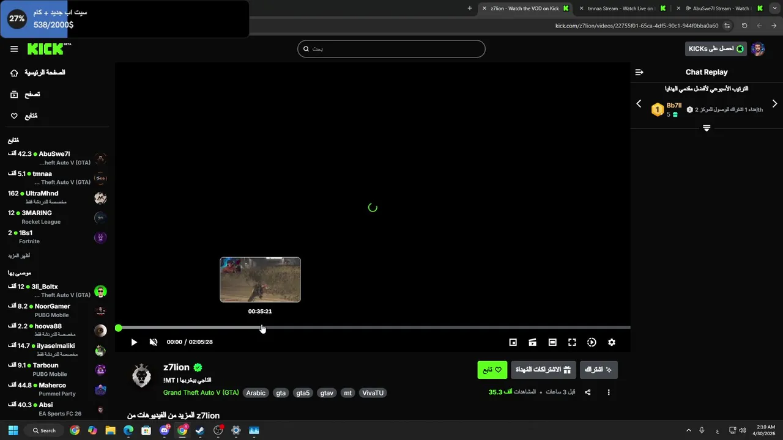783x440 pixels.
Task: Go to the previous gifter leaderboard entry
Action: (x=639, y=104)
